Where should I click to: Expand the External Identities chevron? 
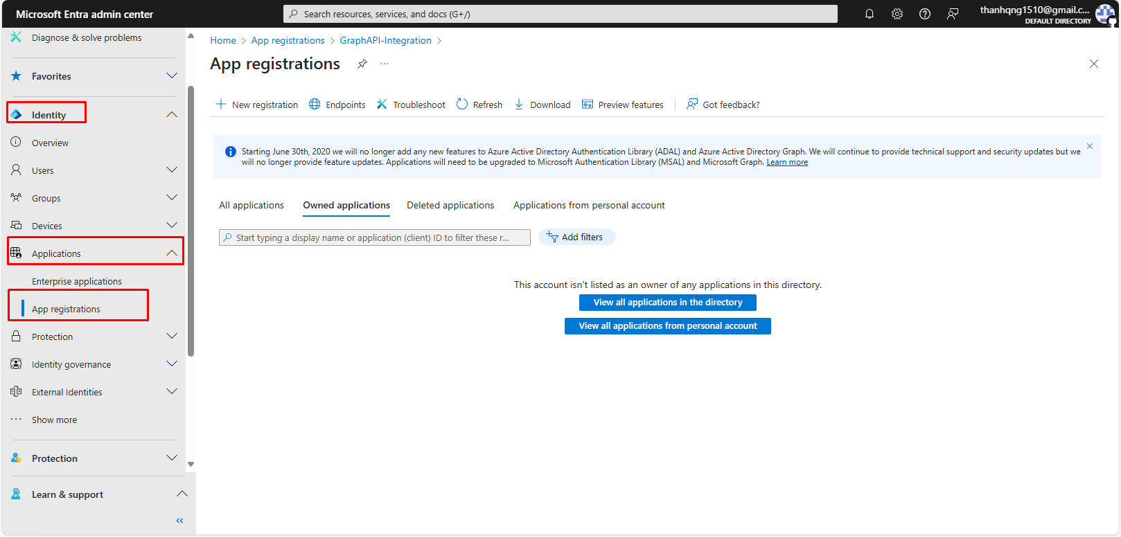(x=172, y=391)
